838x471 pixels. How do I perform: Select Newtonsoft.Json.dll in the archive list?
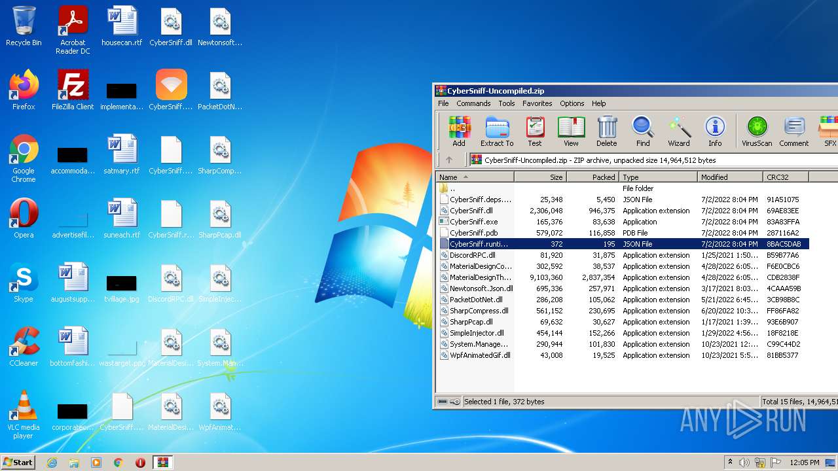pos(624,288)
